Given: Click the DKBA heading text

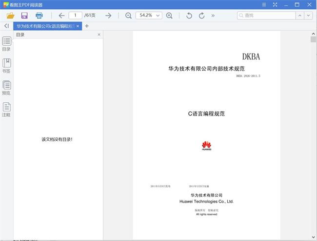Looking at the screenshot, I should tap(251, 56).
